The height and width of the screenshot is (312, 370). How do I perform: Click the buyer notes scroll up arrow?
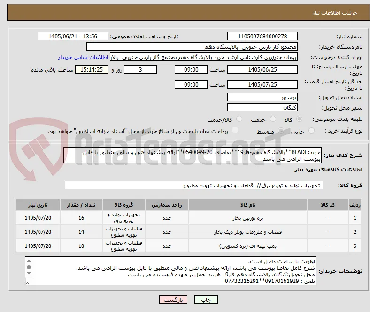[x=29, y=261]
